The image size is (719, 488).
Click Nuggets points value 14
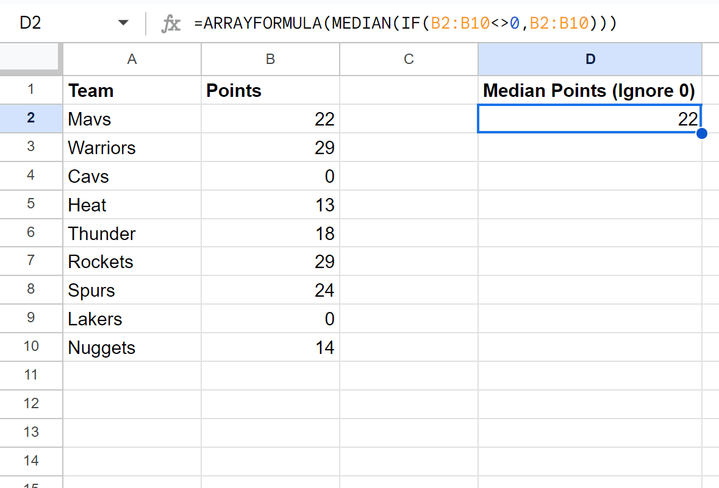[270, 347]
